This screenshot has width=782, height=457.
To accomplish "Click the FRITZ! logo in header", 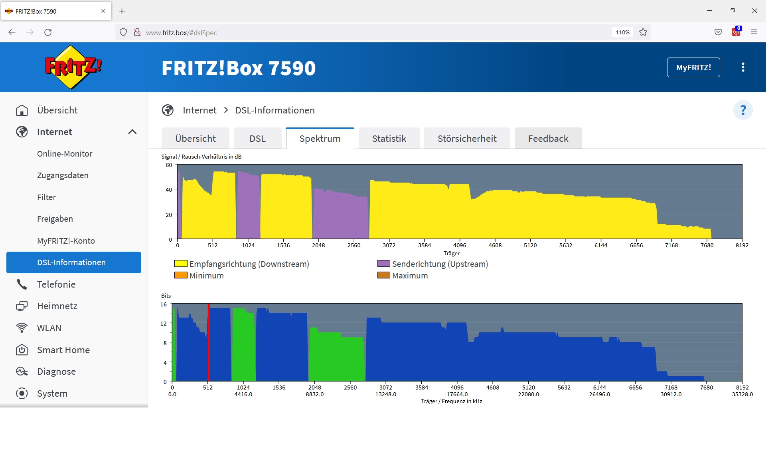I will coord(73,67).
